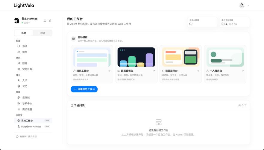Click the refresh icon next to 我的Hermes
This screenshot has height=150, width=264.
pyautogui.click(x=45, y=21)
